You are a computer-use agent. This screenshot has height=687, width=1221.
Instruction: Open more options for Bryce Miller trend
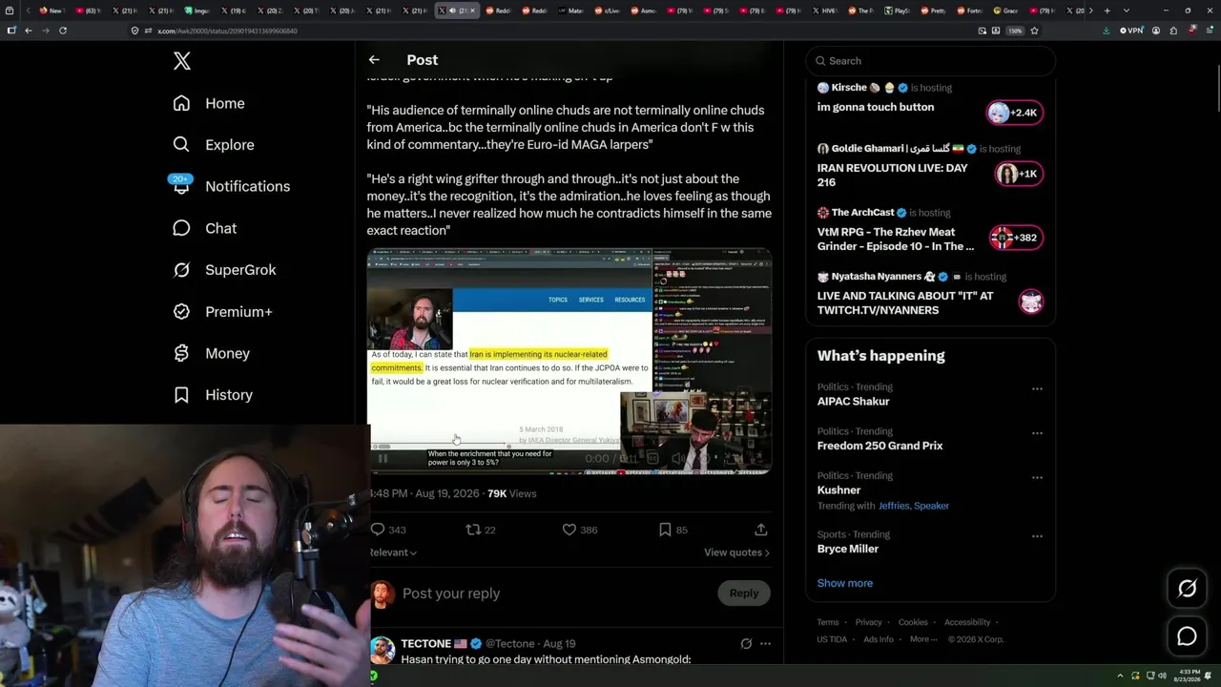[x=1037, y=536]
